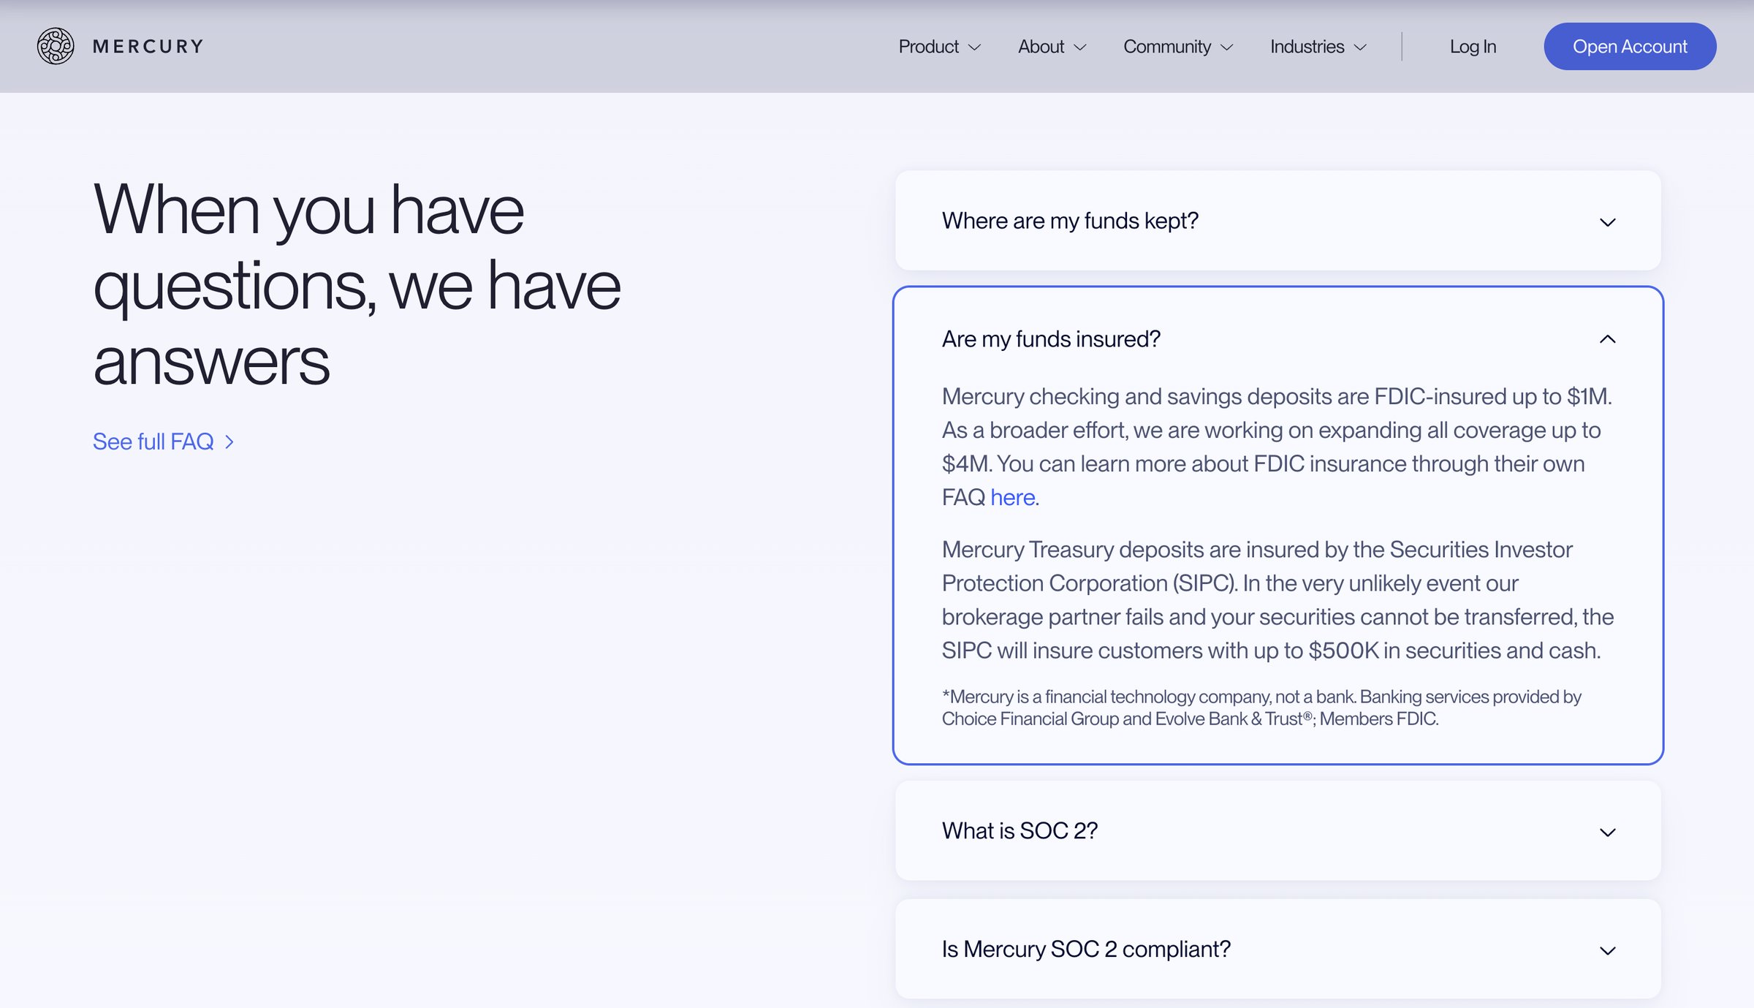Viewport: 1754px width, 1008px height.
Task: Click the up chevron on 'Are my funds insured?'
Action: coord(1607,338)
